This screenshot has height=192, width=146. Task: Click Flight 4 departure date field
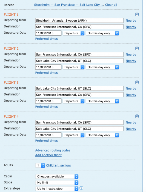(48, 135)
